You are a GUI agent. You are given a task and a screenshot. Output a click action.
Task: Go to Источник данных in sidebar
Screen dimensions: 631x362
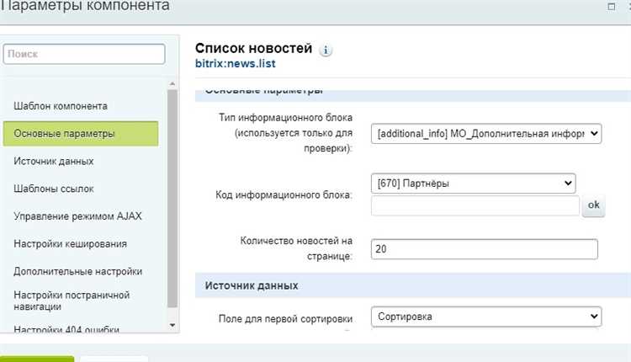(54, 161)
